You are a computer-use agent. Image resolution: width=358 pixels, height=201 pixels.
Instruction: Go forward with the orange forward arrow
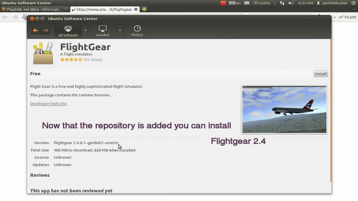[46, 31]
